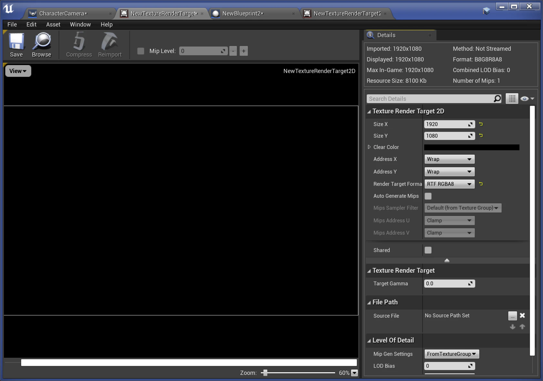This screenshot has height=381, width=543.
Task: Click the tutorial graduation cap icon
Action: pos(487,11)
